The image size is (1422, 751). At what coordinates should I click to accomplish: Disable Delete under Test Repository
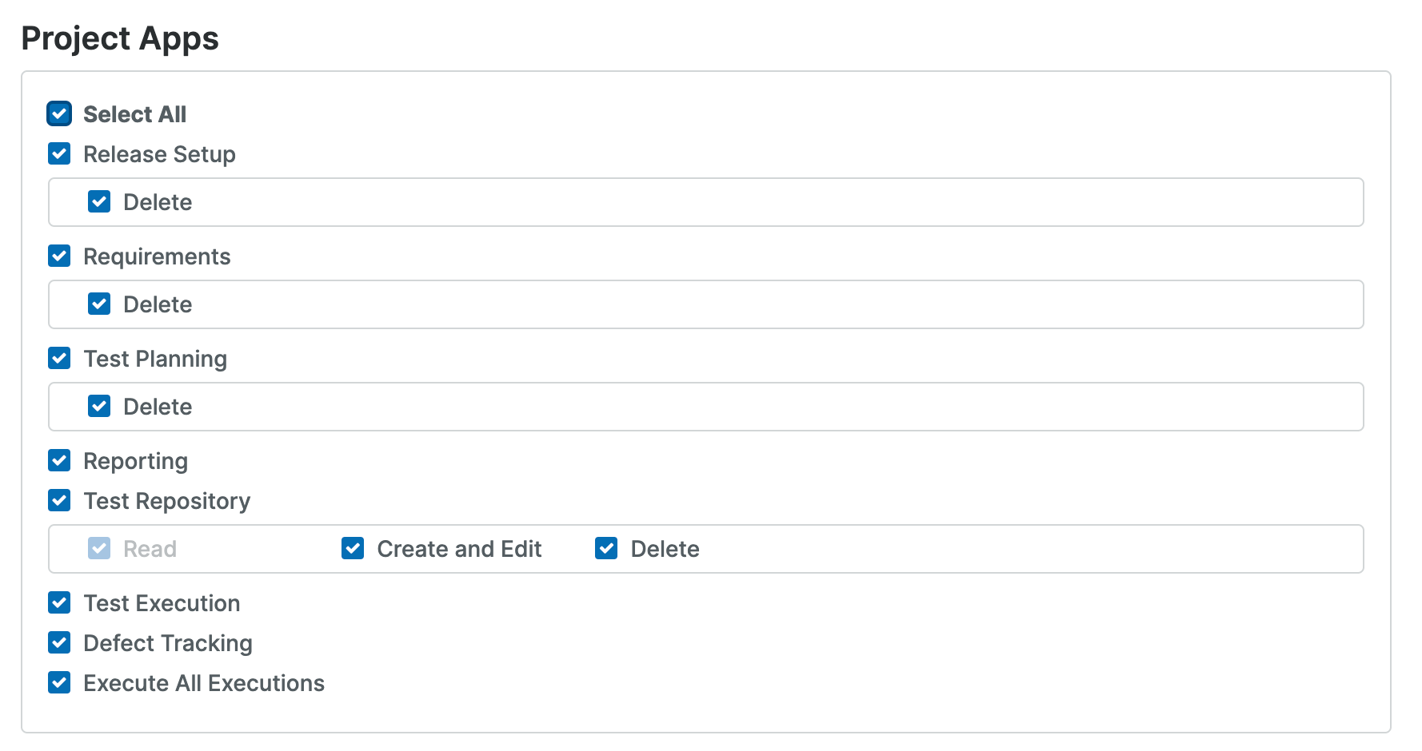tap(605, 548)
